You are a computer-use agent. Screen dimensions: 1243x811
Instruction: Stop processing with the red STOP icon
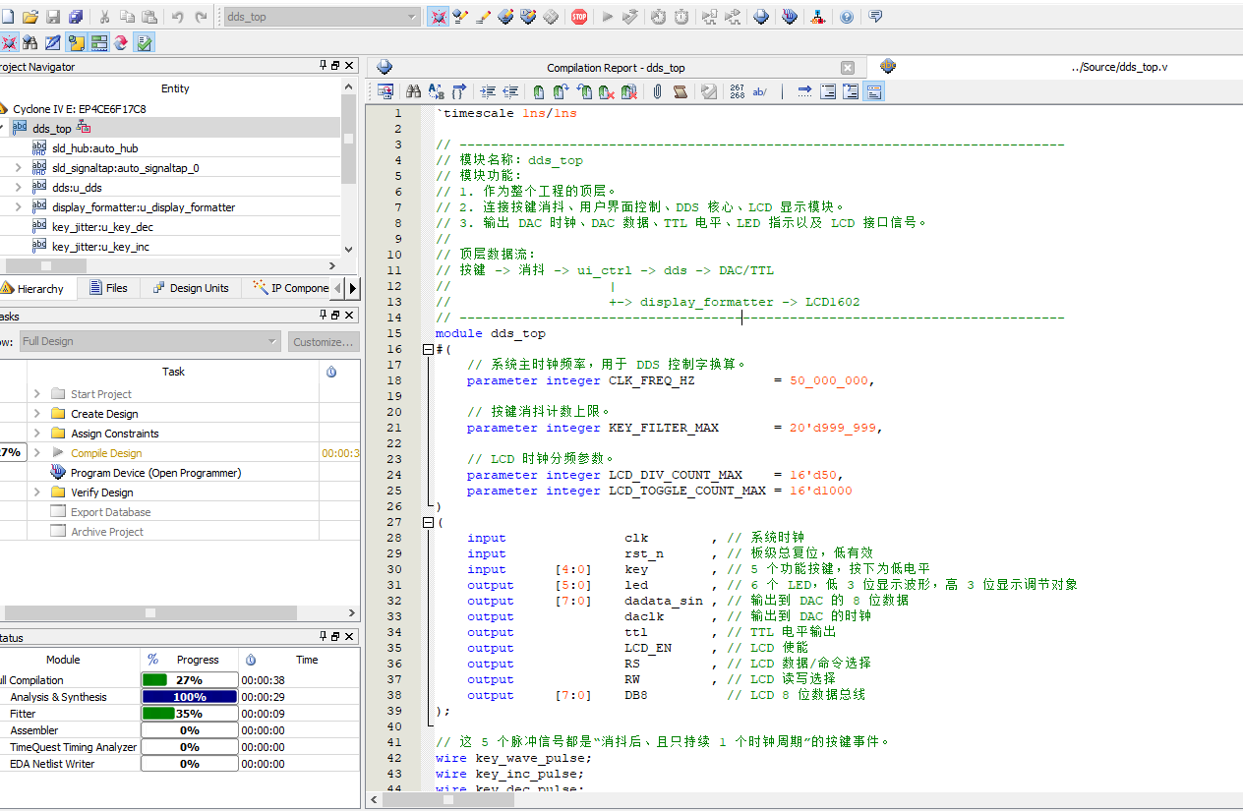coord(579,17)
